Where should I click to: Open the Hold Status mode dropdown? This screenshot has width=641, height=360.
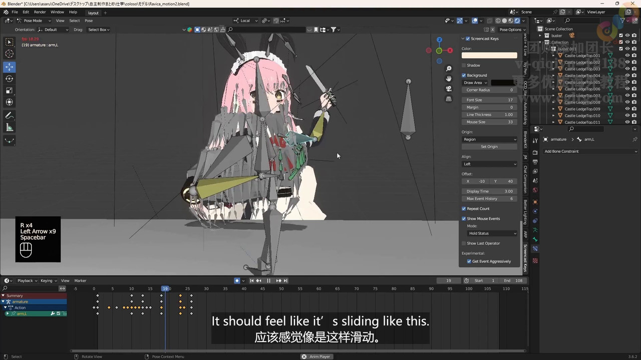coord(492,233)
